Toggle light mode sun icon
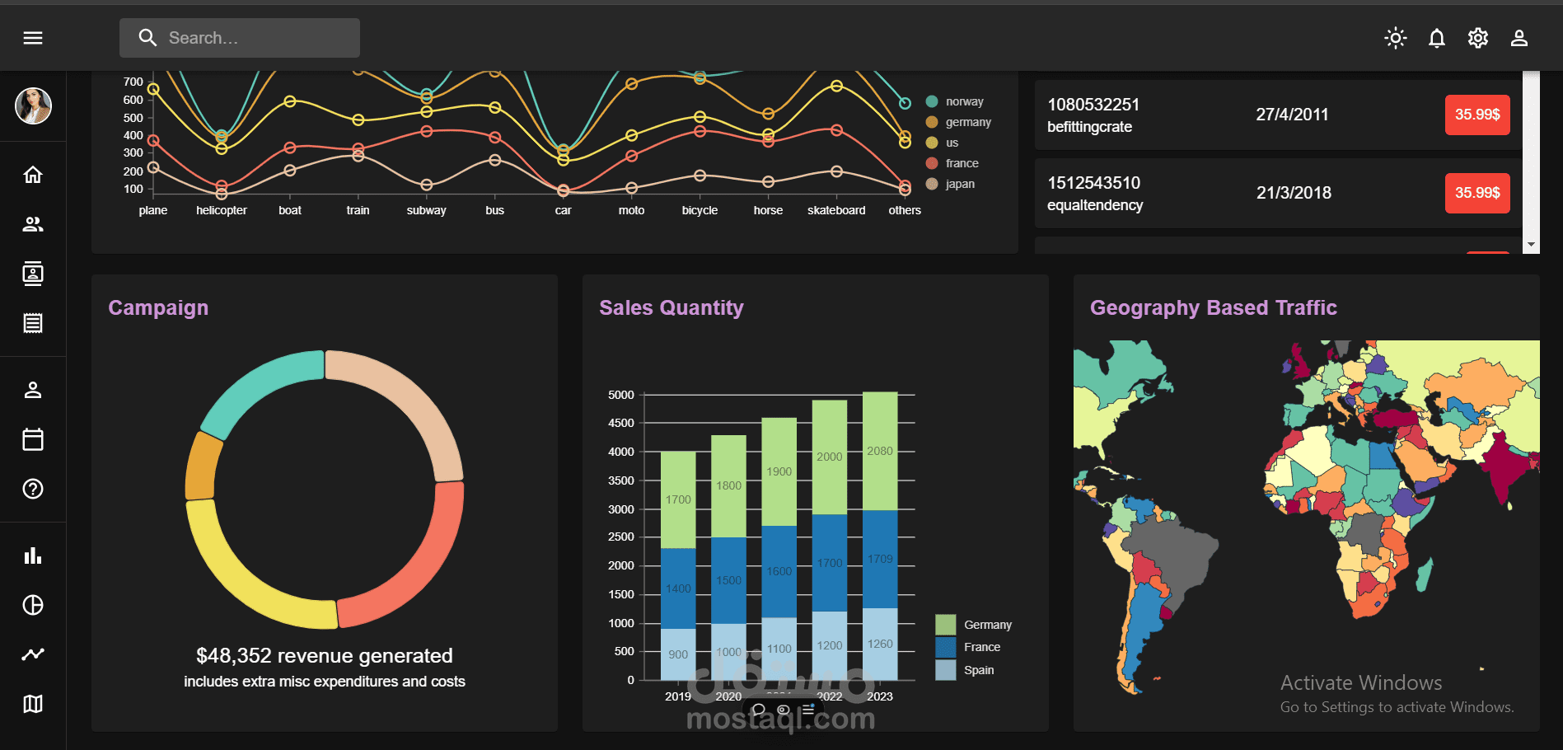Screen dimensions: 1563x750 click(x=1396, y=38)
